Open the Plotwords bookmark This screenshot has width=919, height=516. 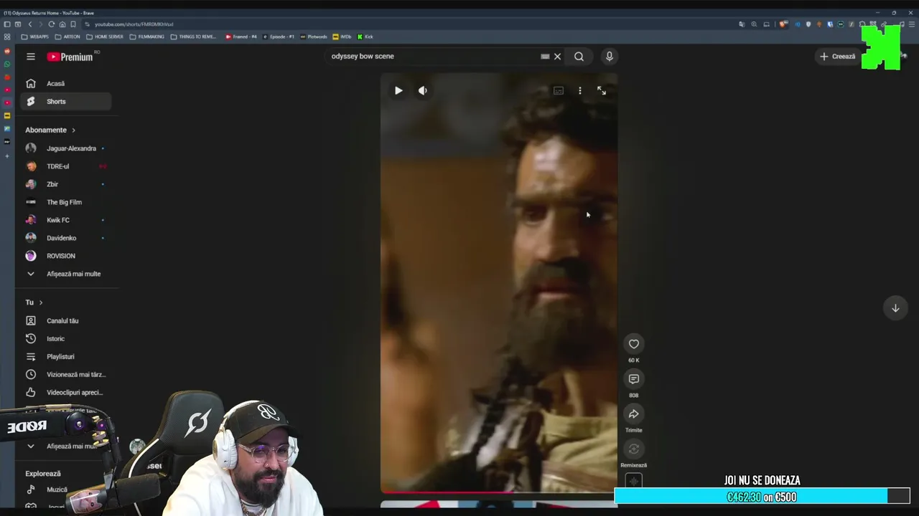point(314,37)
